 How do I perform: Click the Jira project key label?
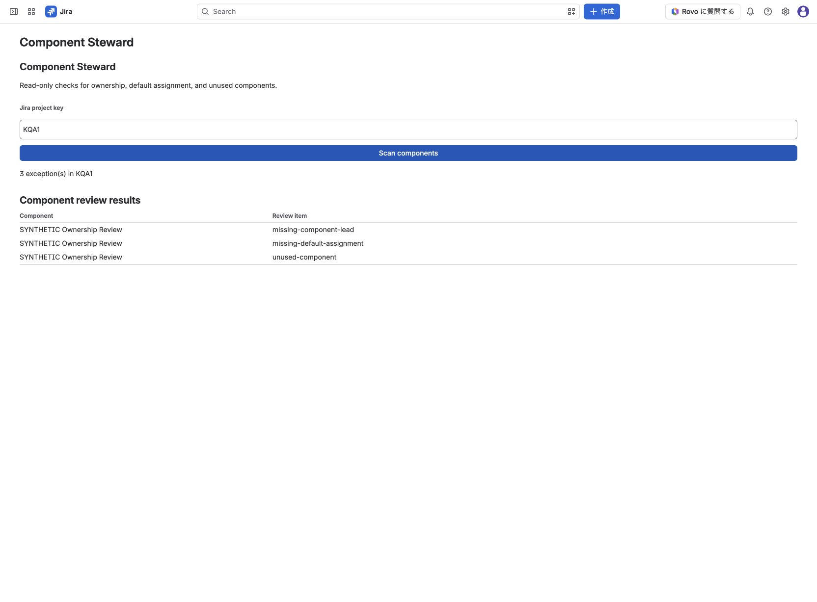click(41, 108)
